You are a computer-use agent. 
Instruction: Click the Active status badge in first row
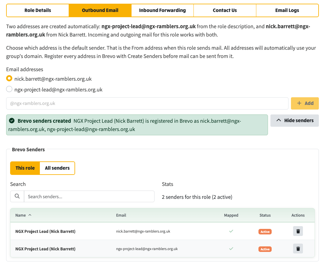265,231
